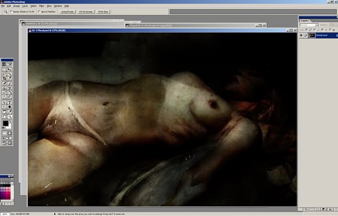This screenshot has height=216, width=338.
Task: Select the Crop tool
Action: [5, 79]
